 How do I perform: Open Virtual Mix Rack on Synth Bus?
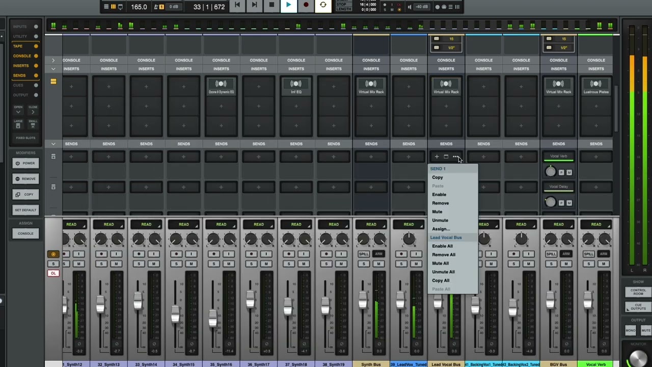pos(371,87)
